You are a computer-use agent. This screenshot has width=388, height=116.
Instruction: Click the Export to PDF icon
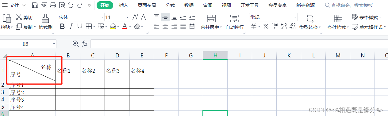44,5
